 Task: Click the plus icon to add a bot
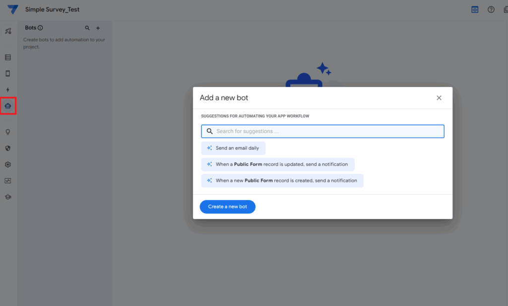(98, 28)
